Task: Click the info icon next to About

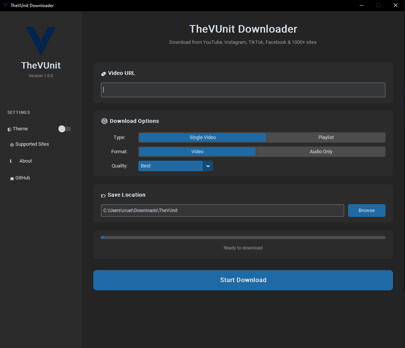Action: (10, 161)
